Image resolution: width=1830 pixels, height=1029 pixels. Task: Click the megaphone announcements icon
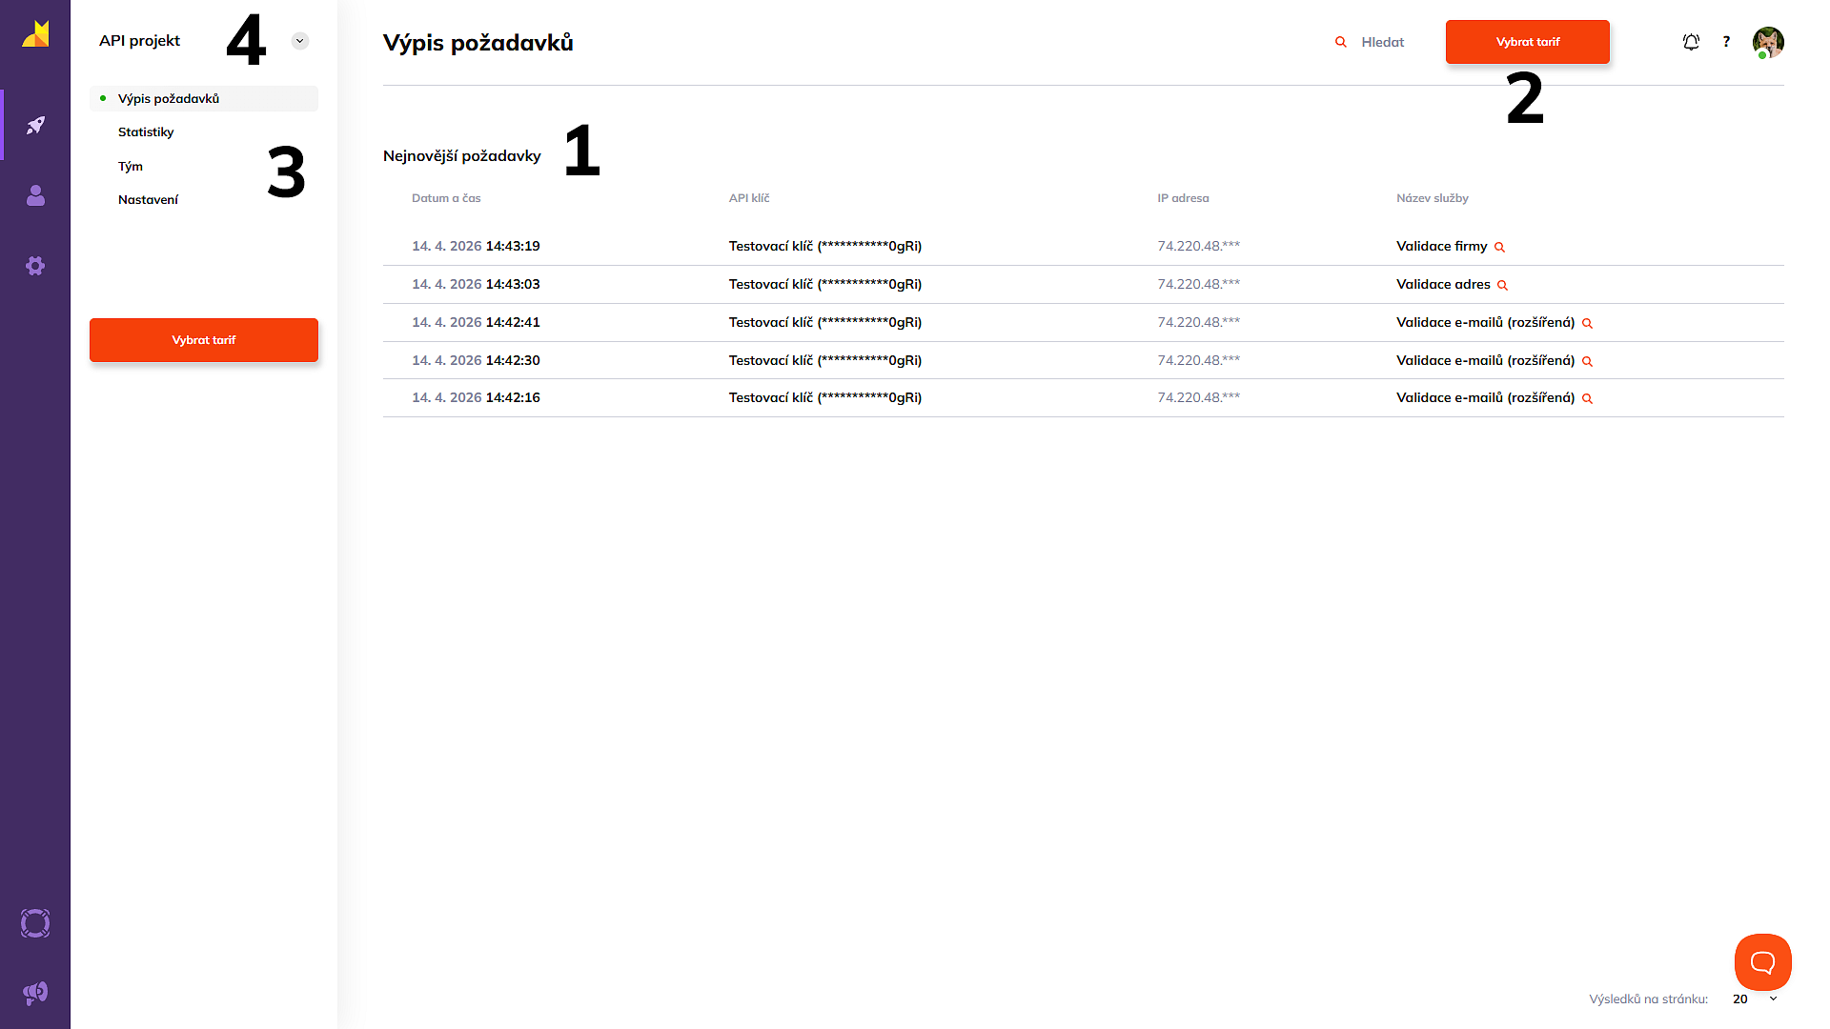pos(35,993)
